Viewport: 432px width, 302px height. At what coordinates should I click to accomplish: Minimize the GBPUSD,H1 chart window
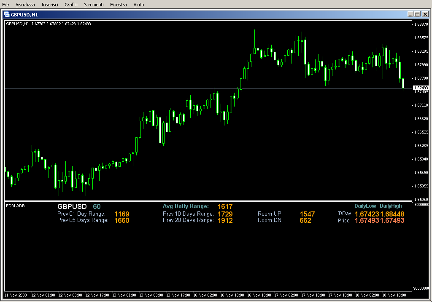410,14
